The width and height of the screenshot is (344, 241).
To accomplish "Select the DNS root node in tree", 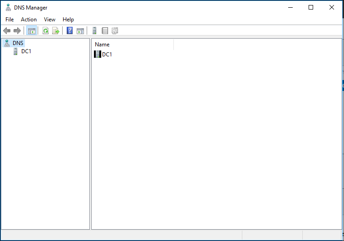I will [x=18, y=43].
